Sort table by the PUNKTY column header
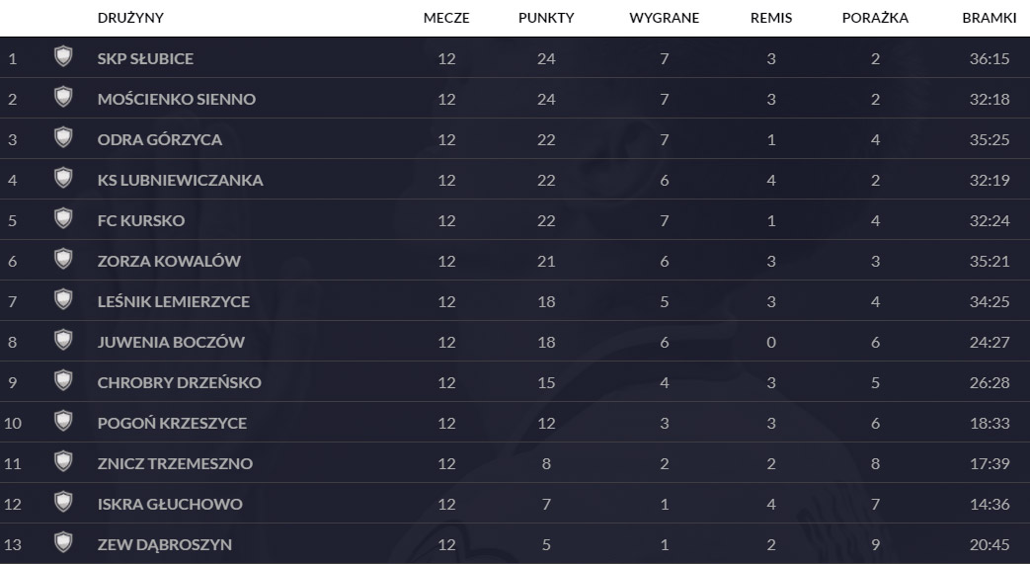Screen dimensions: 1030x564 tap(546, 18)
